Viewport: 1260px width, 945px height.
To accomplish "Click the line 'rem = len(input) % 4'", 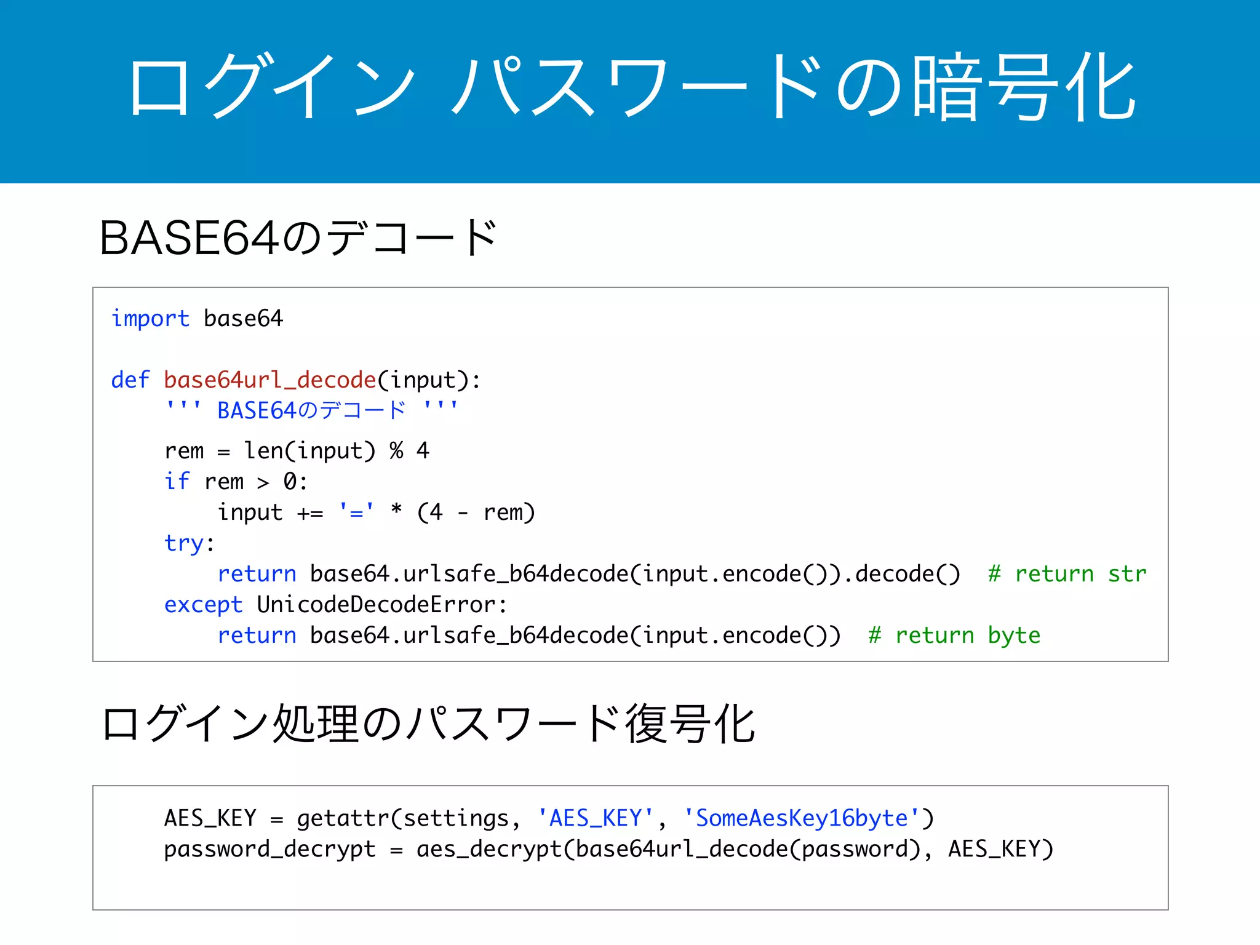I will [x=297, y=451].
